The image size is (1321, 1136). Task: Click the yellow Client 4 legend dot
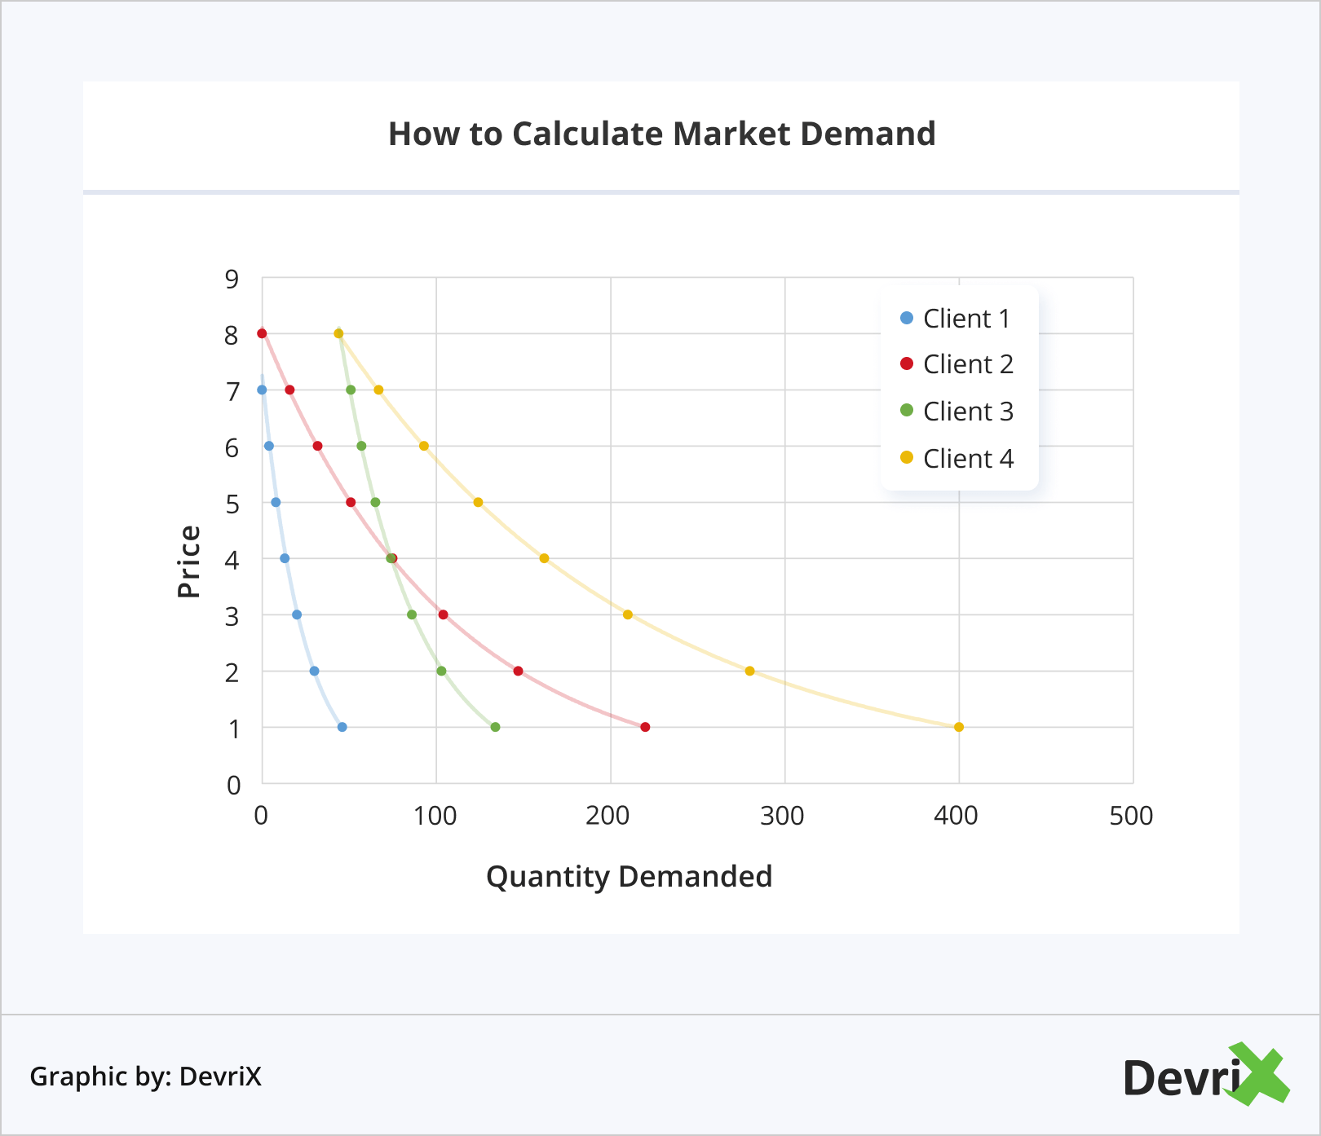pos(906,458)
